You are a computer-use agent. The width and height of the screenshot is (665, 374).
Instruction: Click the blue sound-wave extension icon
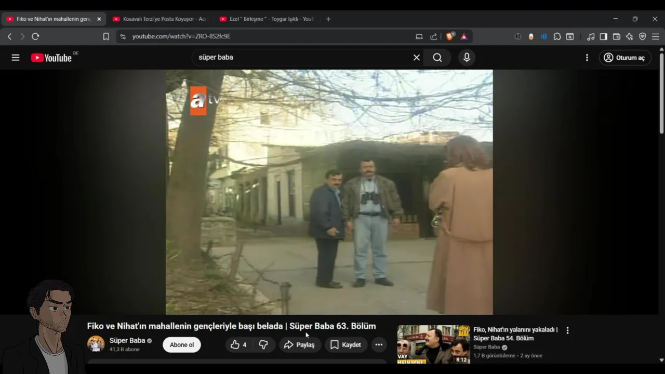click(543, 36)
